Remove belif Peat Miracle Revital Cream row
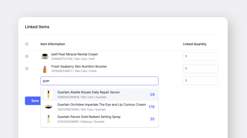The width and height of the screenshot is (247, 138). (27, 56)
